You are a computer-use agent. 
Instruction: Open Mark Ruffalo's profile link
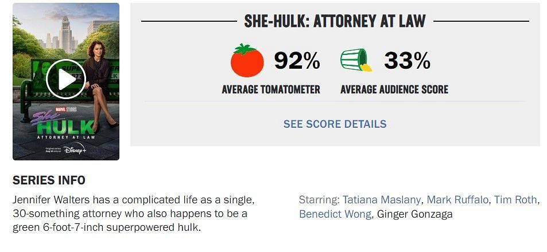click(458, 200)
